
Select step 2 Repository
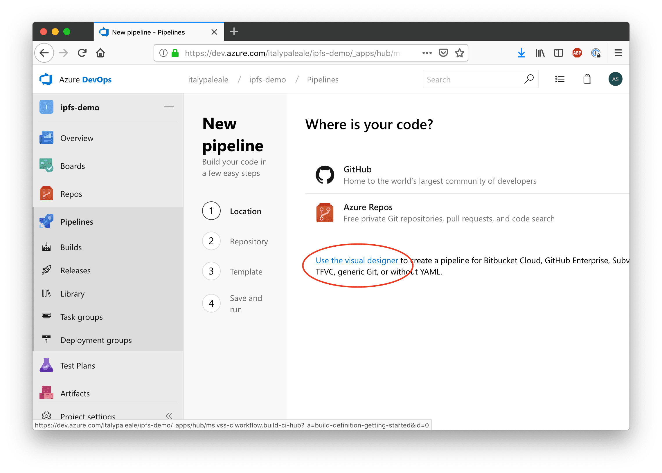coord(235,241)
